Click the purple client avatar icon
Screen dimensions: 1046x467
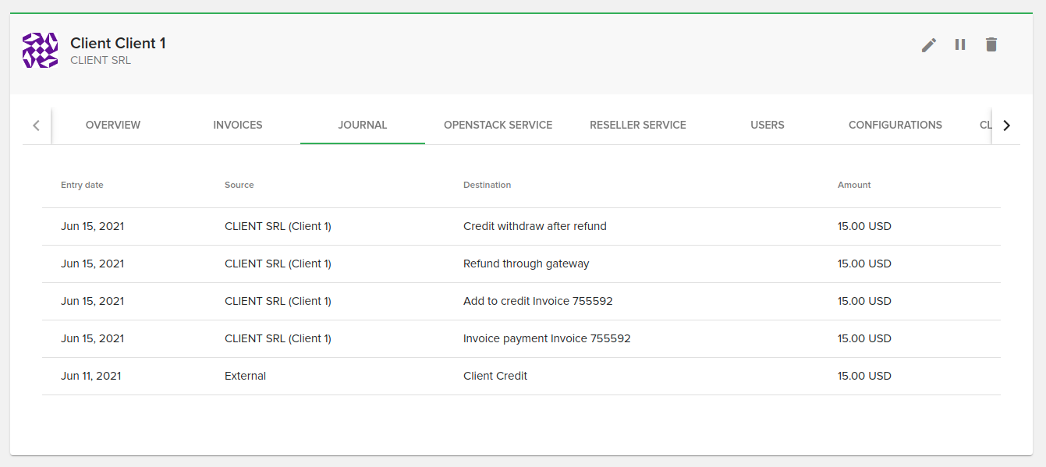coord(40,51)
